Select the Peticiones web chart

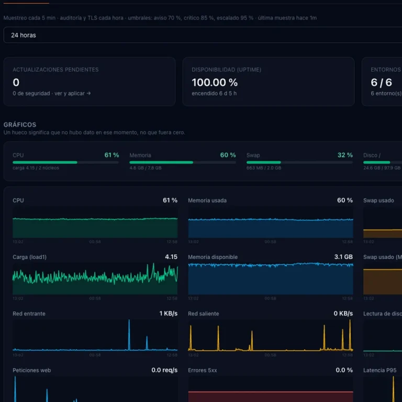pyautogui.click(x=95, y=389)
